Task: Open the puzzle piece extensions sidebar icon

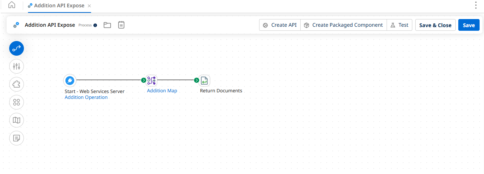Action: 17,84
